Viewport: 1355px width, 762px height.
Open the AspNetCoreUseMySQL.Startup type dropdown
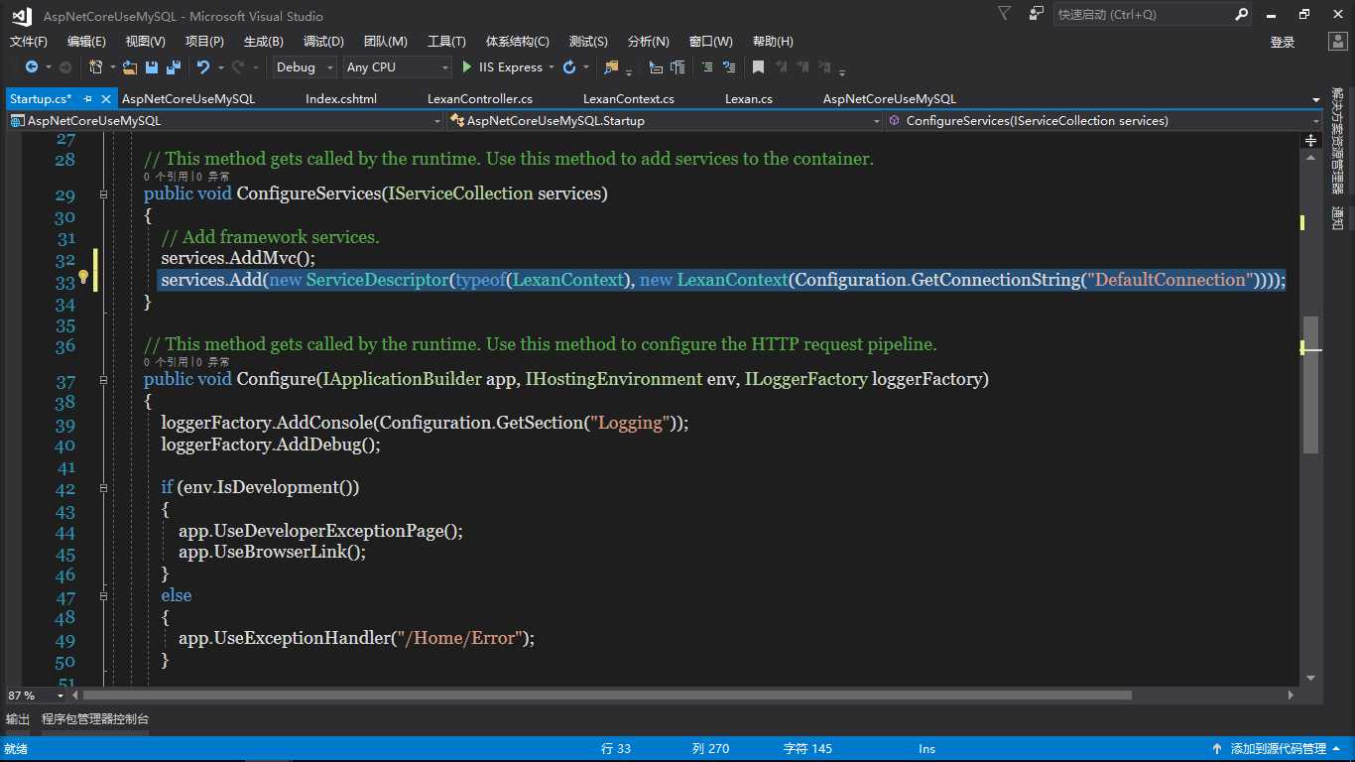coord(665,121)
